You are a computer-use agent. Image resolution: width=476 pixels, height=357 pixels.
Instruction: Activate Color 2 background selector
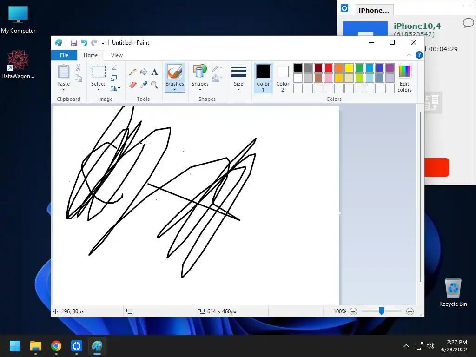point(283,78)
